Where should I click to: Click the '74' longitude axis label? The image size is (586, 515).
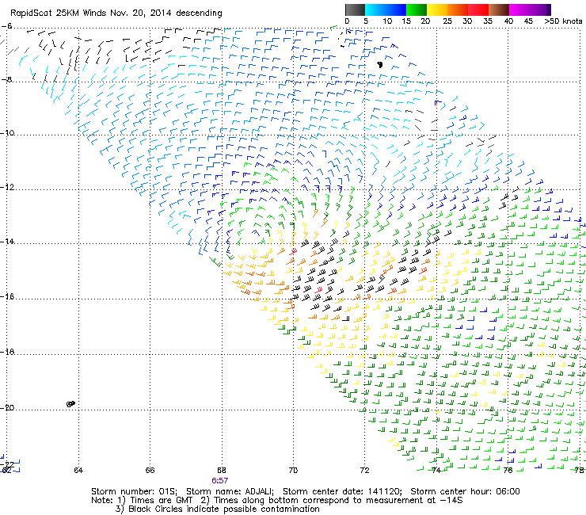click(436, 470)
